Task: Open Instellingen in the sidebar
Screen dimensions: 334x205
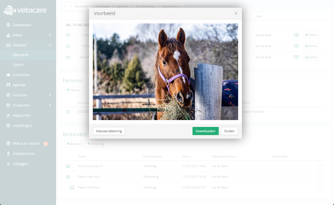Action: (22, 126)
